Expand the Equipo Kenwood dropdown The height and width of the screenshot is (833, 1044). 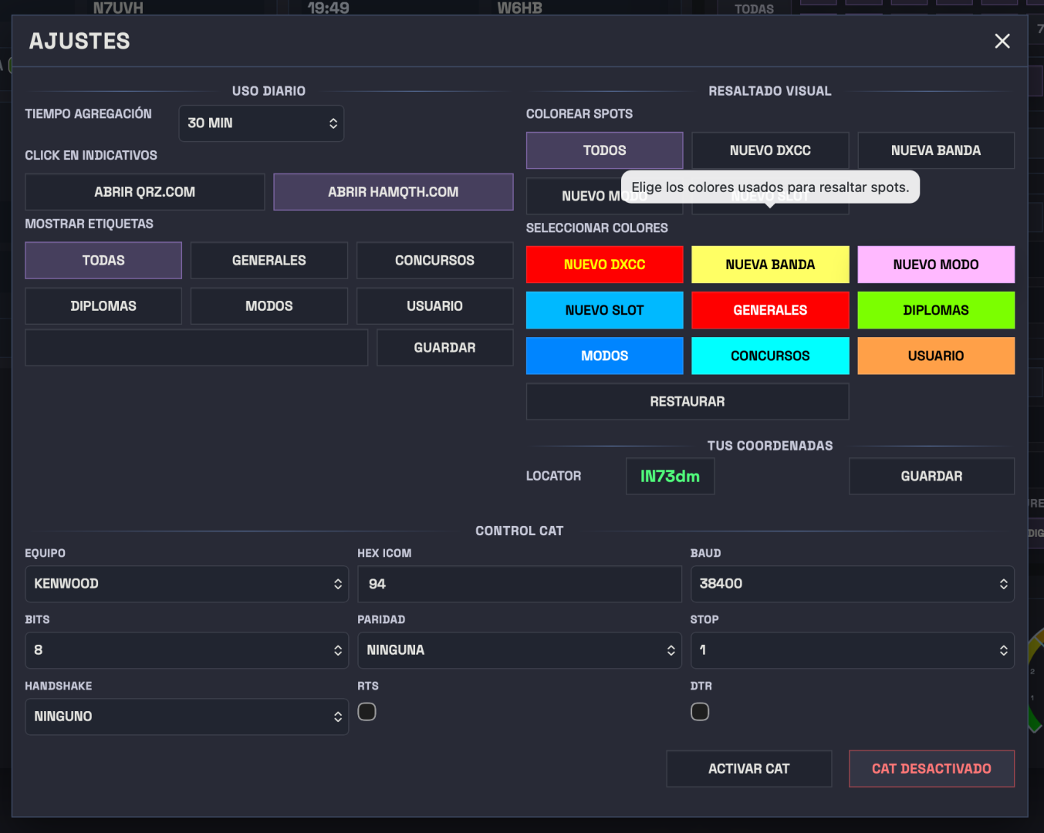point(187,584)
